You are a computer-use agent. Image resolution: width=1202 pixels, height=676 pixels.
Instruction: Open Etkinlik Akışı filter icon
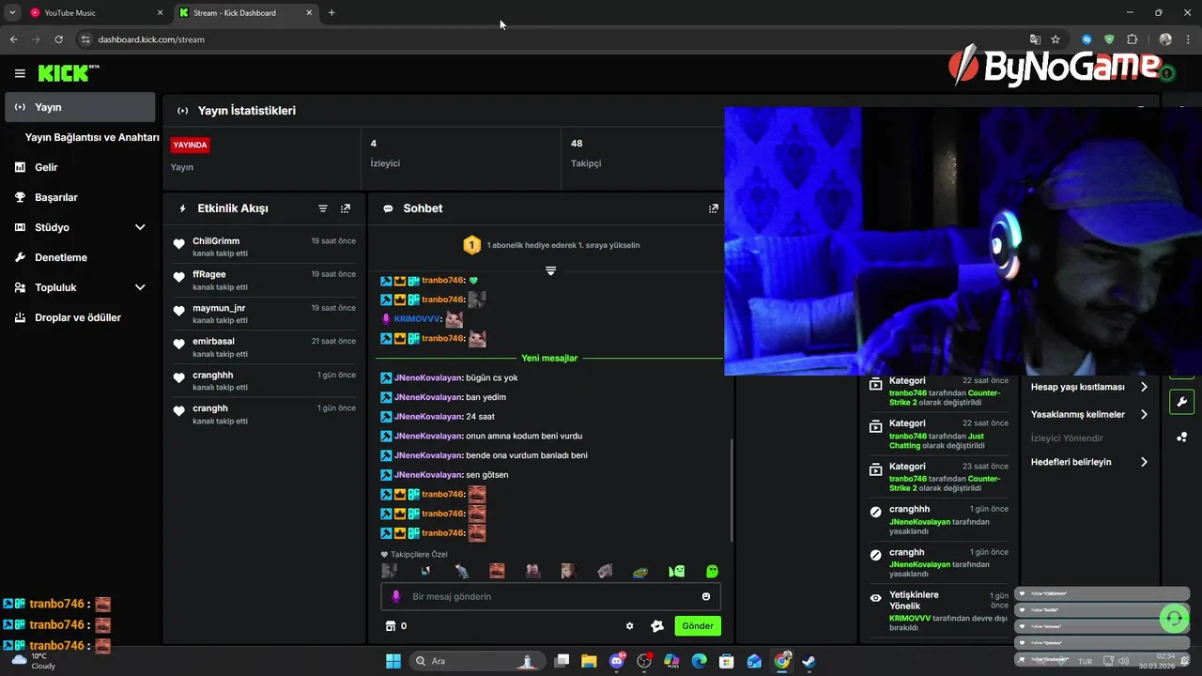click(323, 208)
